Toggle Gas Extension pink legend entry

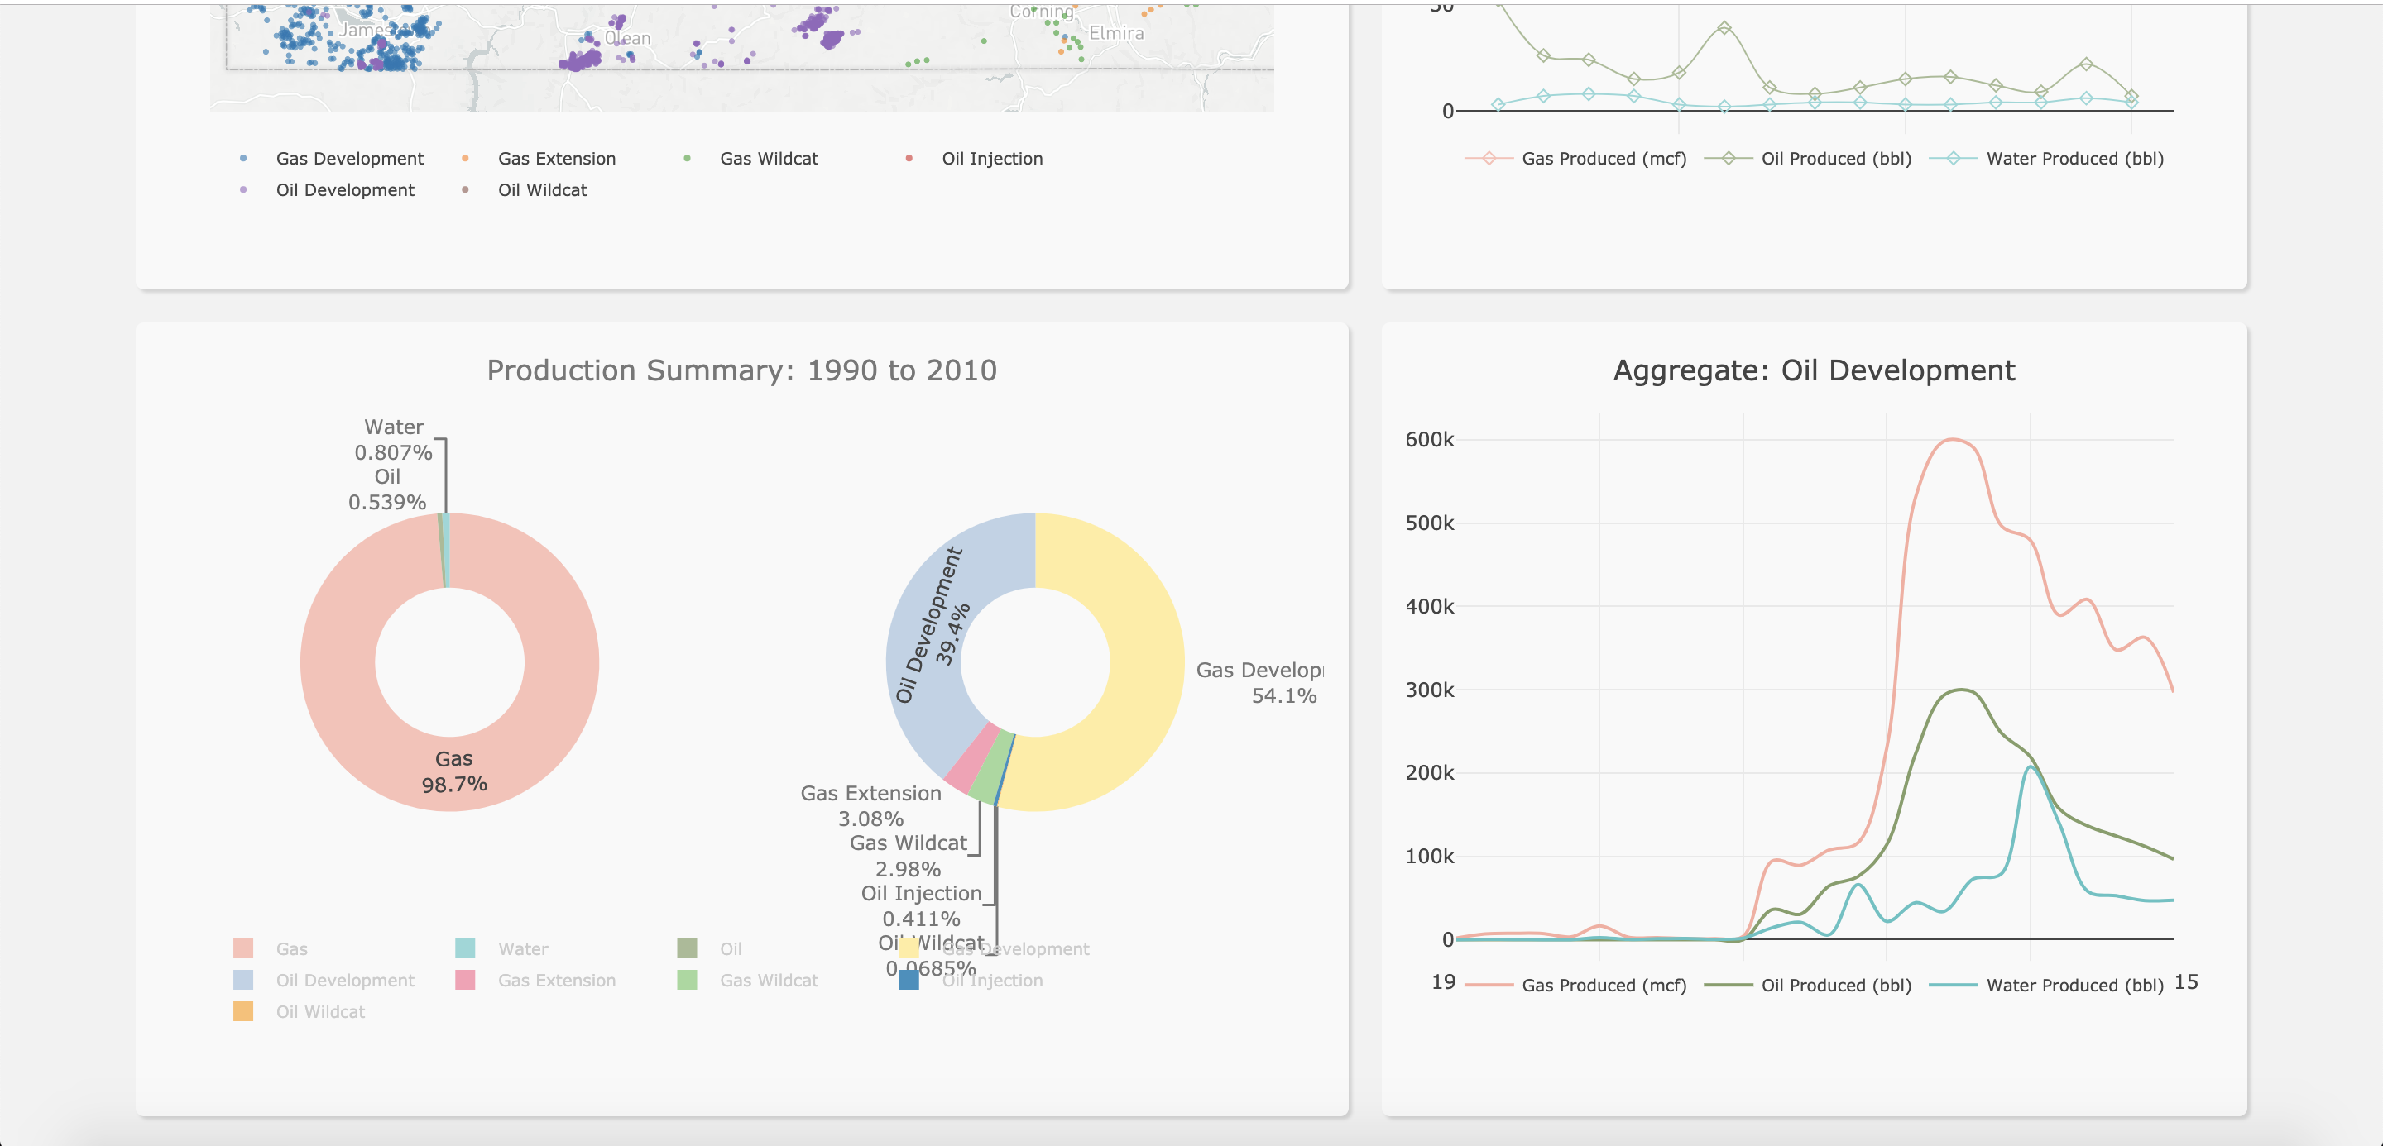coord(555,981)
